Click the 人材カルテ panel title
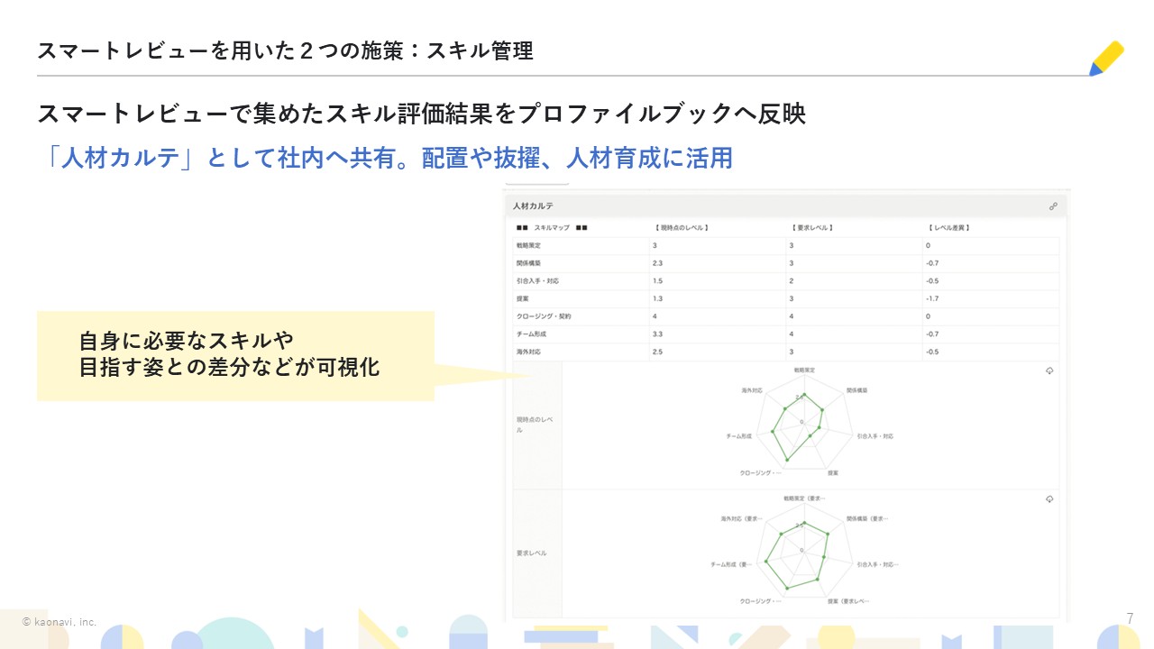Image resolution: width=1154 pixels, height=649 pixels. pos(534,206)
